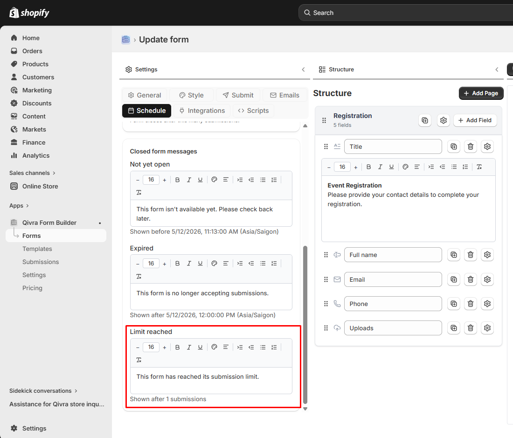Screen dimensions: 513x438
Task: Open text alignment in Limit reached editor
Action: click(x=226, y=348)
